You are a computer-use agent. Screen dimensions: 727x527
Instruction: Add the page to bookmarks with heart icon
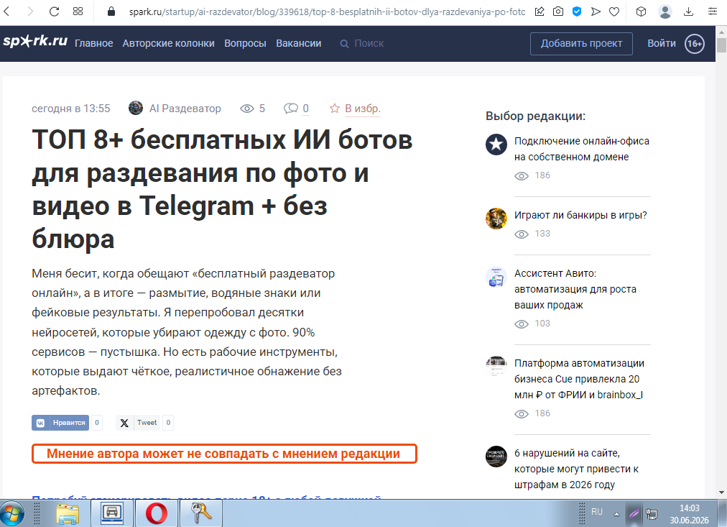614,12
